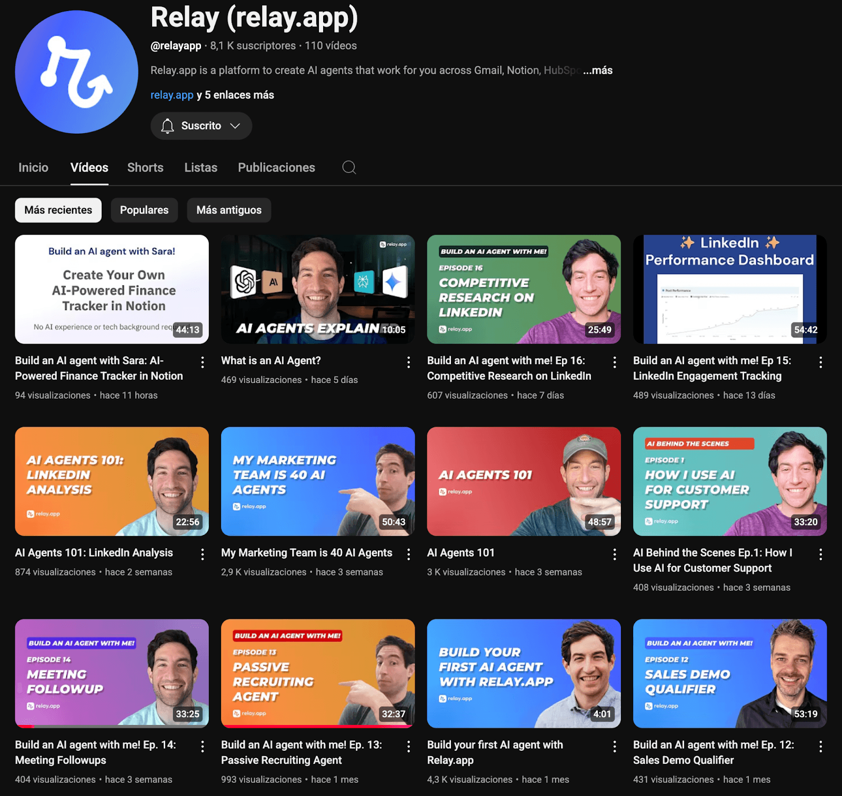Open the Listas tab
This screenshot has height=796, width=842.
click(201, 168)
